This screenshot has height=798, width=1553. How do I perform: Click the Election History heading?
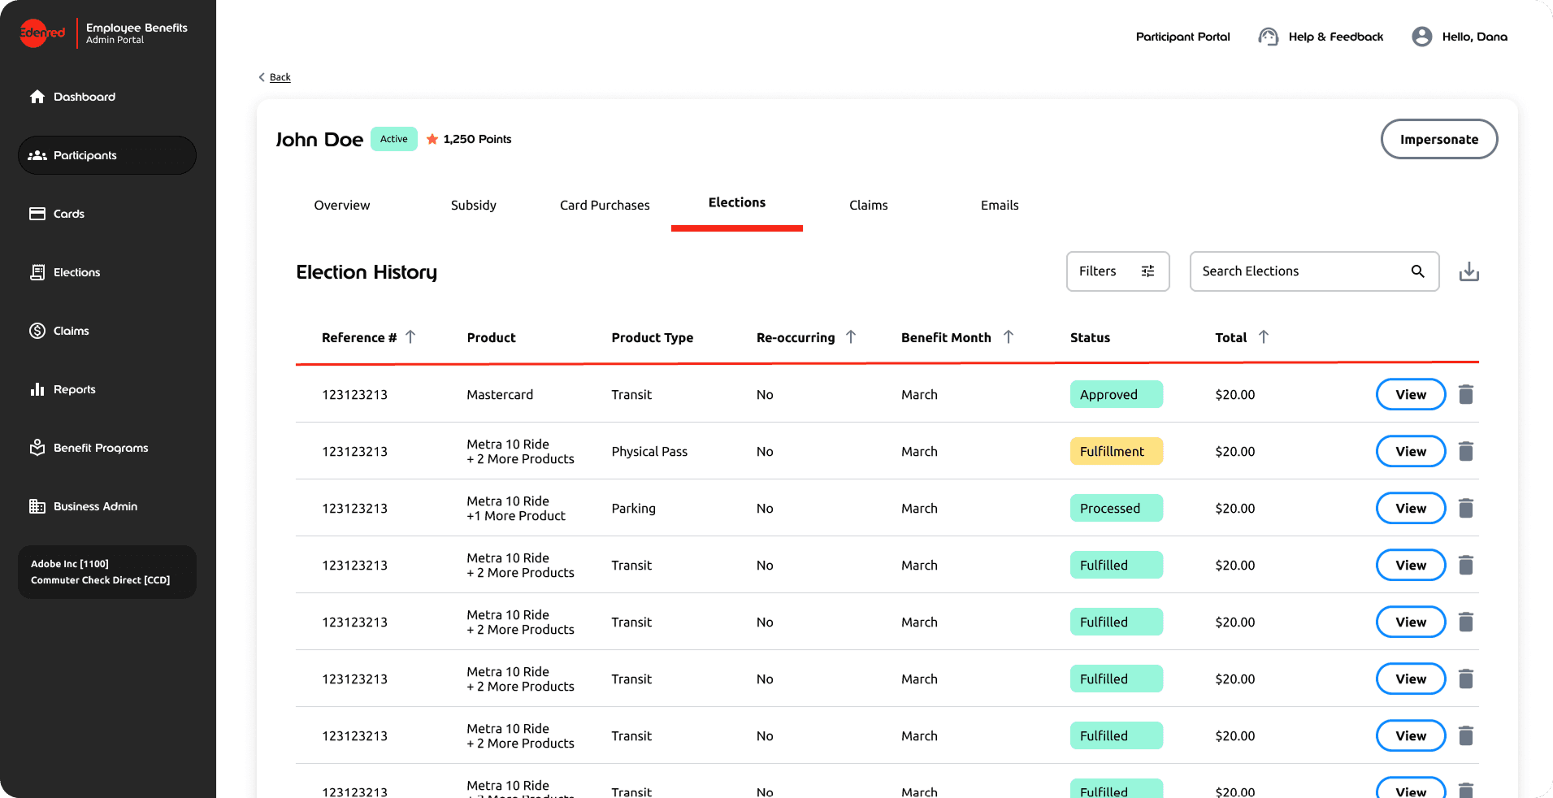point(367,272)
